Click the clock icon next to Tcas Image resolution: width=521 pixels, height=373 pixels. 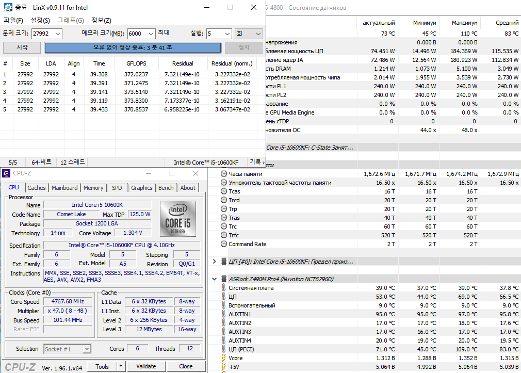224,191
